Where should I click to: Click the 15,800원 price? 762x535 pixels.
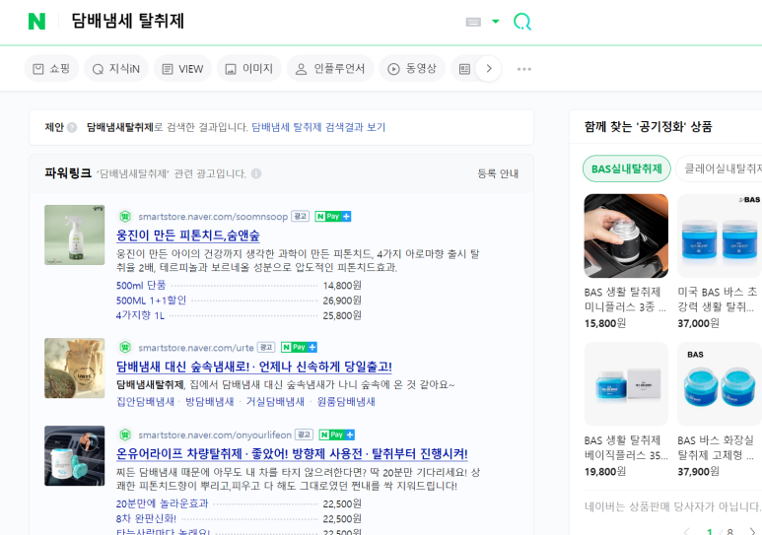click(605, 323)
